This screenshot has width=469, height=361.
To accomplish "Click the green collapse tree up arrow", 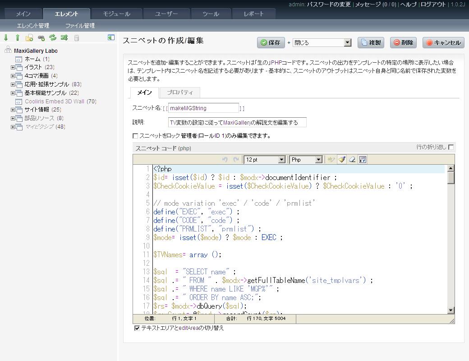I will pos(18,38).
